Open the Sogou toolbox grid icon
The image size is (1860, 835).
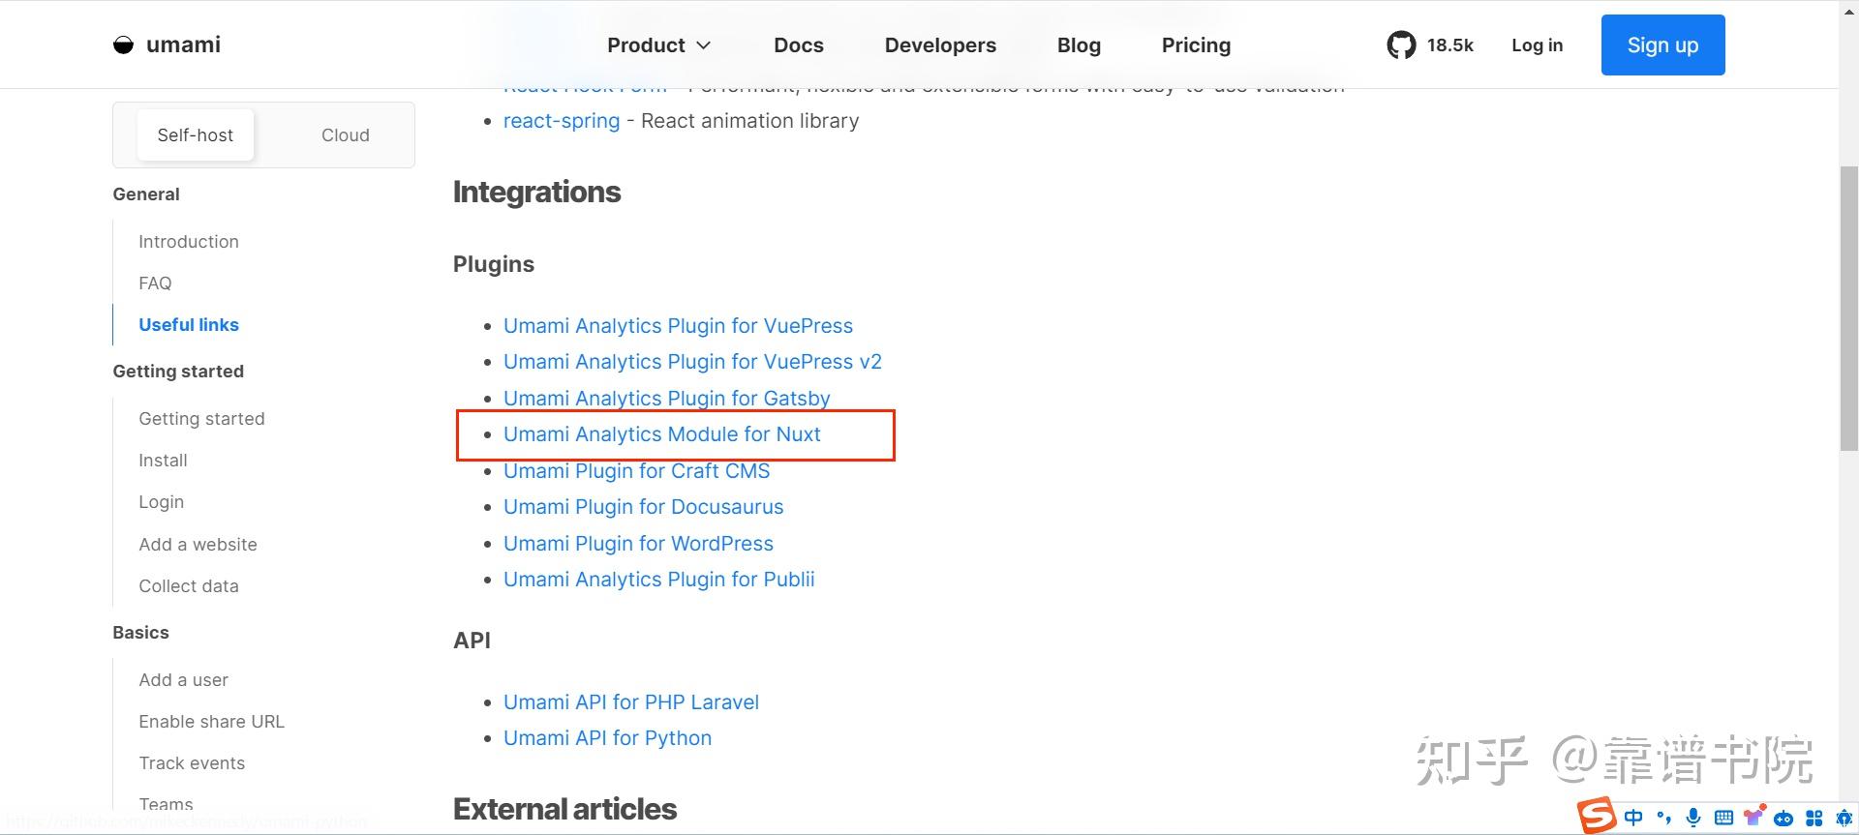tap(1814, 818)
